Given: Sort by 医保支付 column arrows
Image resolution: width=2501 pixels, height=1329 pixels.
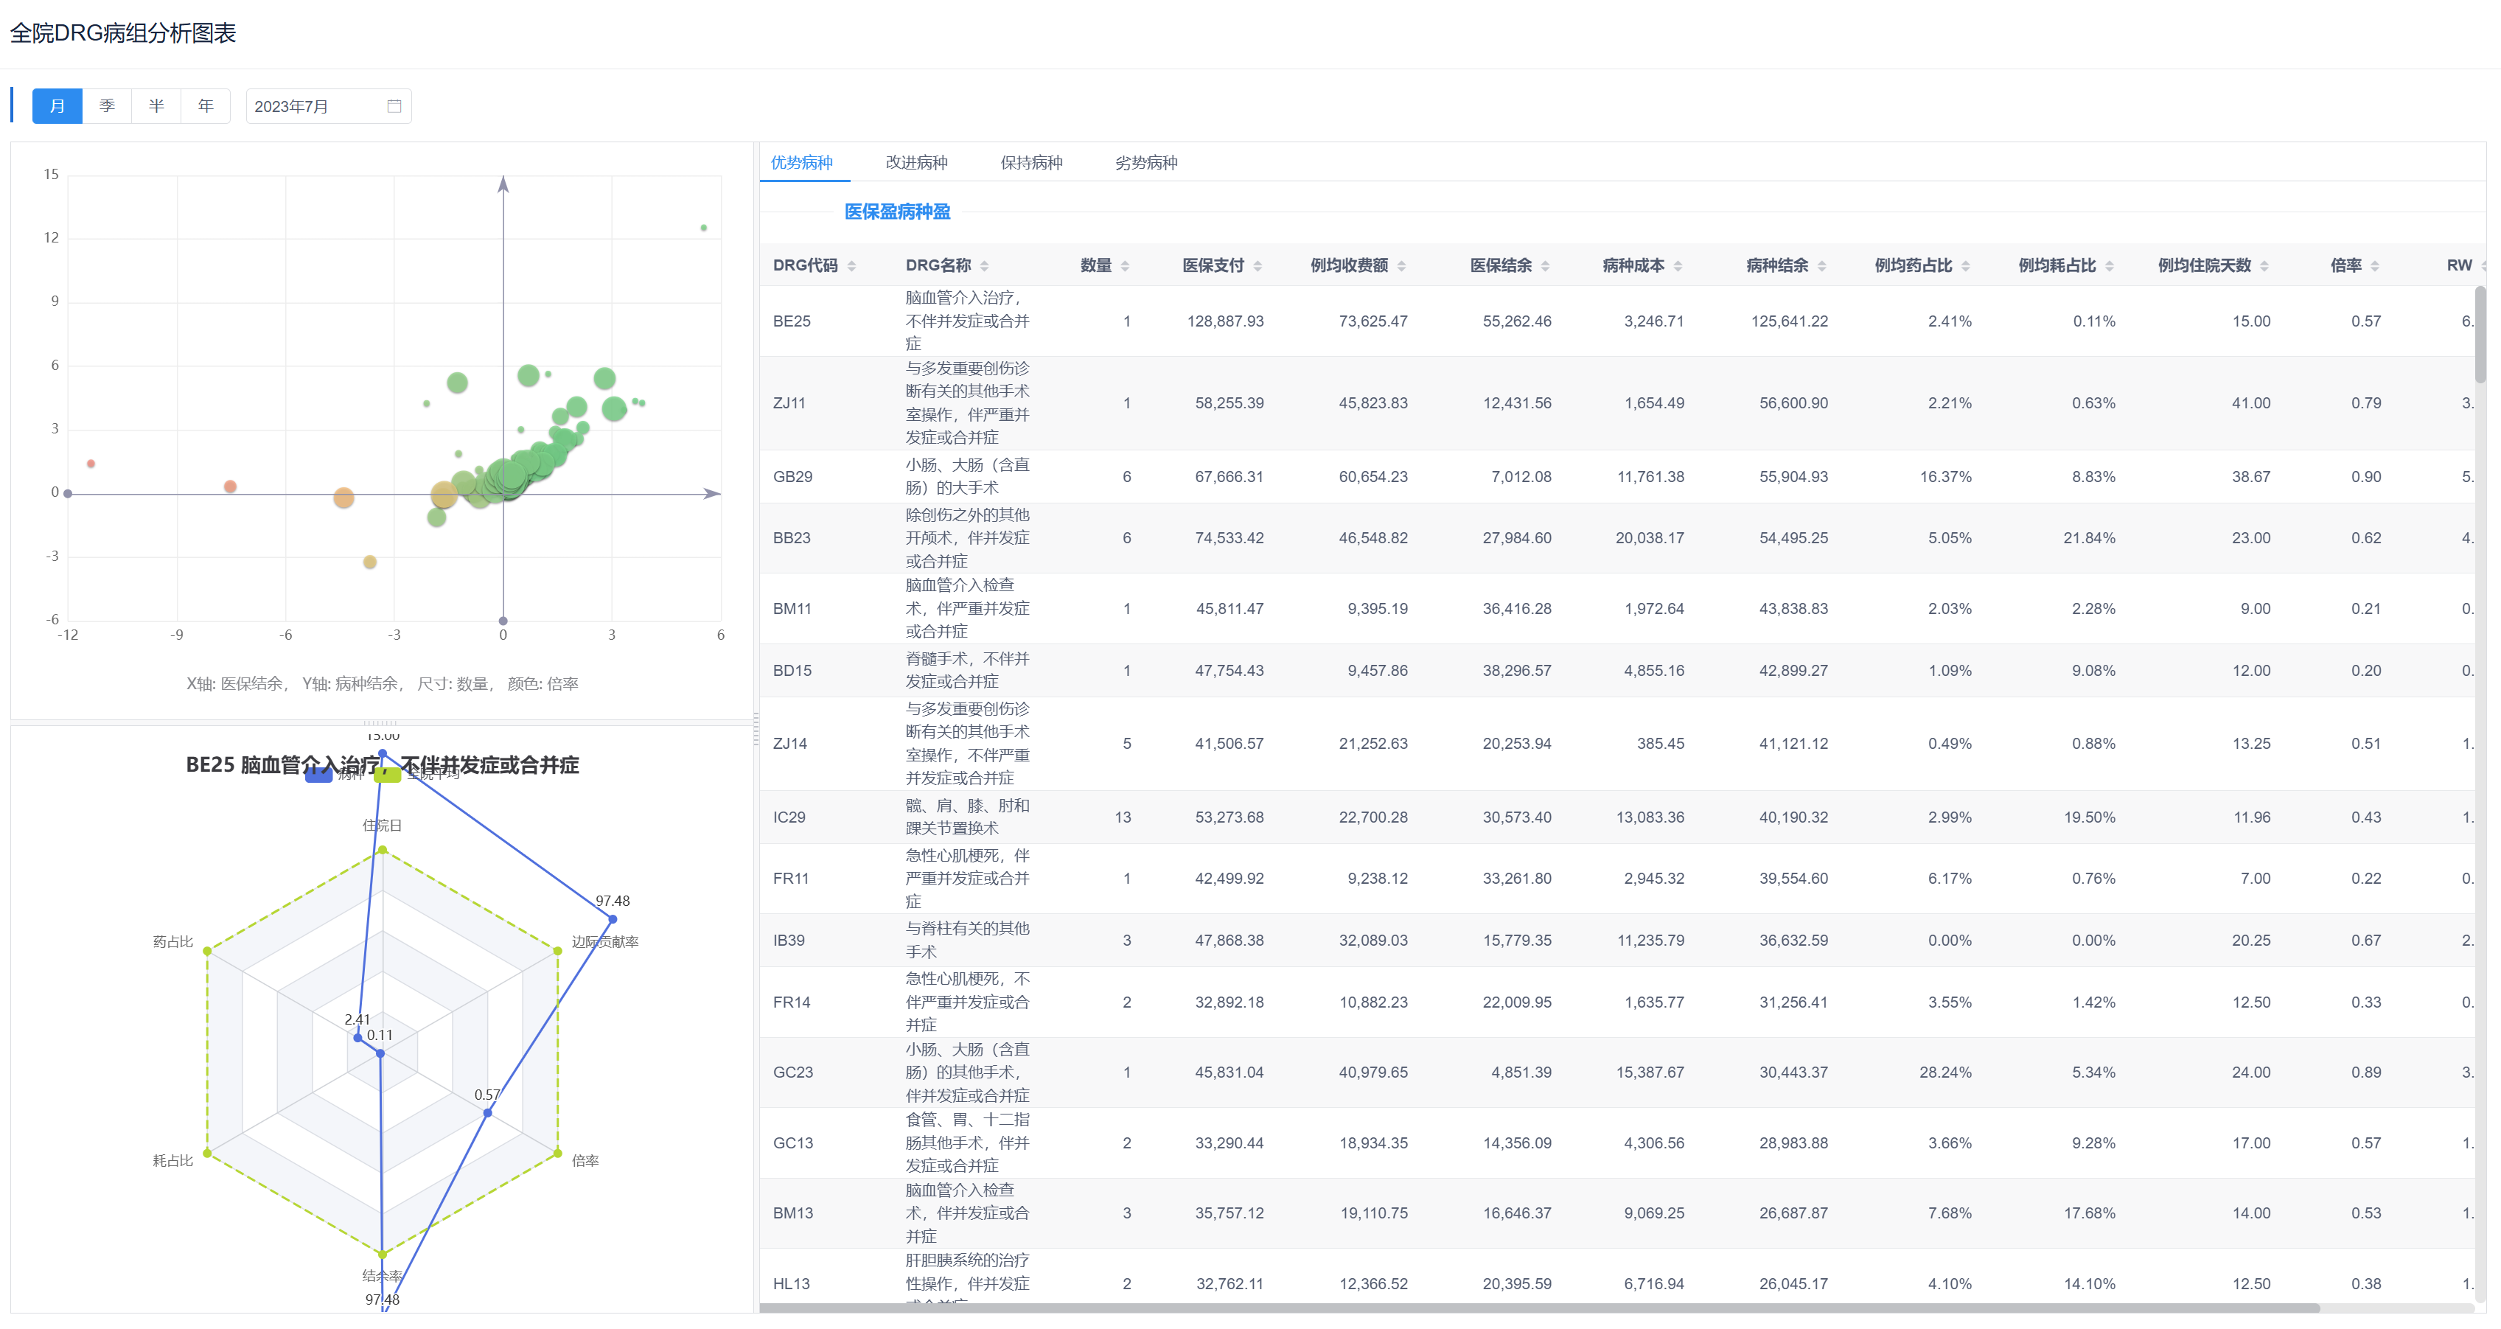Looking at the screenshot, I should pos(1258,266).
